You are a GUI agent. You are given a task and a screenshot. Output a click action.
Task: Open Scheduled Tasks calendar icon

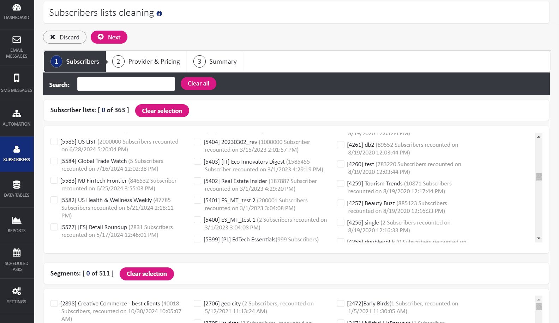pos(17,253)
